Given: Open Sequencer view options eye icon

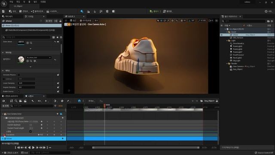Looking at the screenshot, I should (39, 101).
